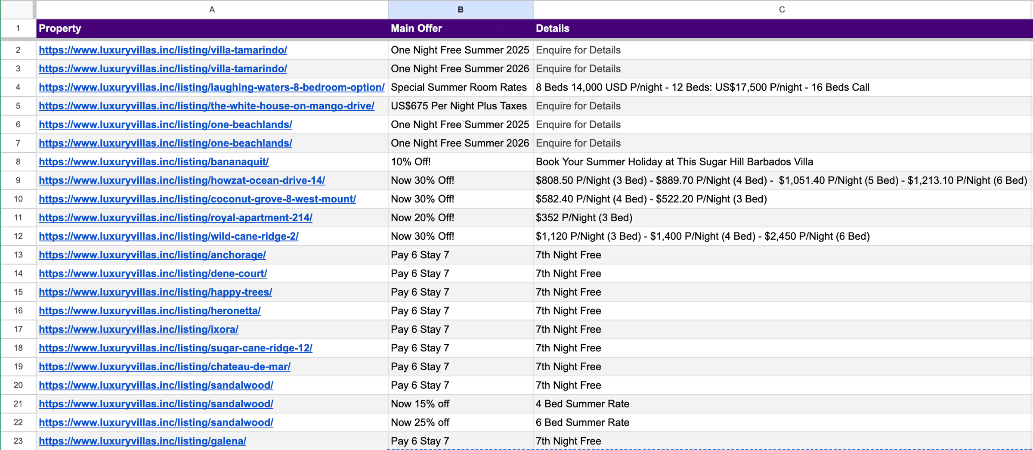This screenshot has height=450, width=1033.
Task: Select column B header
Action: pos(460,9)
